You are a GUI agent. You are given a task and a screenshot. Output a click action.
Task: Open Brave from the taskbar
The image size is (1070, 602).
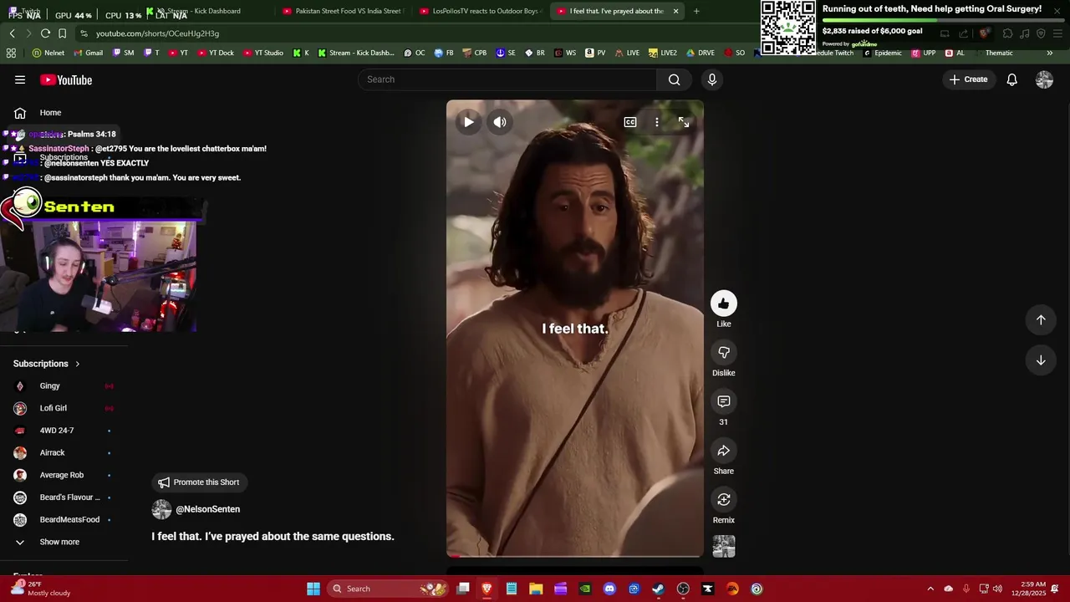coord(487,589)
